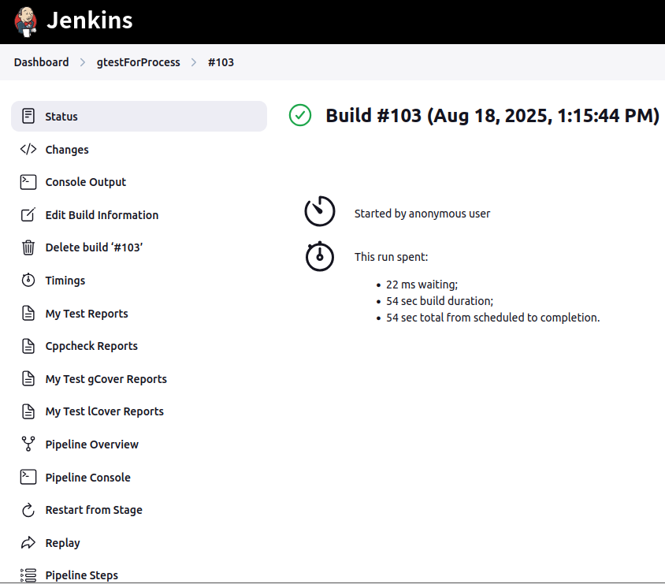Click the list icon for Pipeline Steps

pyautogui.click(x=28, y=575)
